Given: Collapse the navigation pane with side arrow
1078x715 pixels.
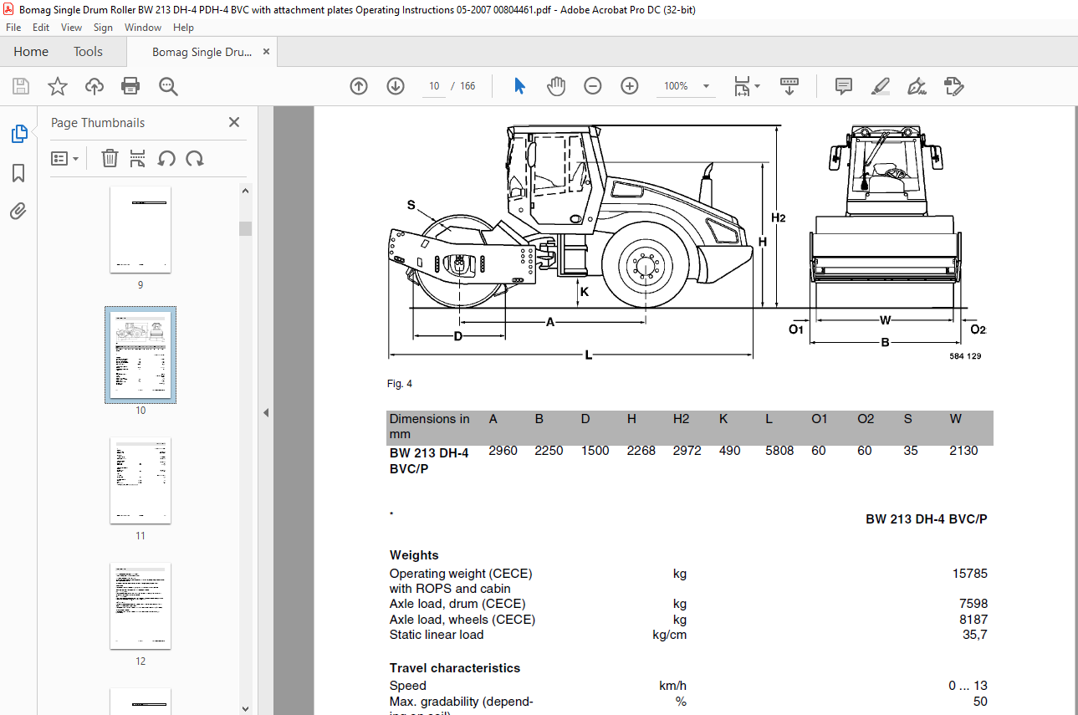Looking at the screenshot, I should [266, 412].
